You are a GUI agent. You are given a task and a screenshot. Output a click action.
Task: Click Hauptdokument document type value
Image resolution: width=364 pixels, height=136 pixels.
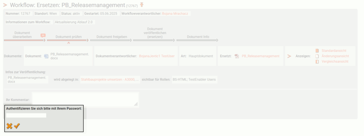201,56
